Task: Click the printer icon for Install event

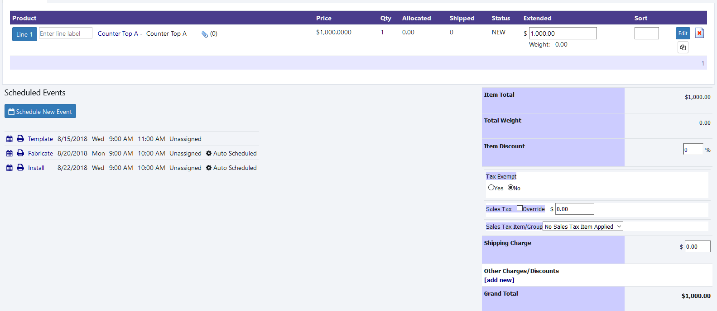Action: 20,168
